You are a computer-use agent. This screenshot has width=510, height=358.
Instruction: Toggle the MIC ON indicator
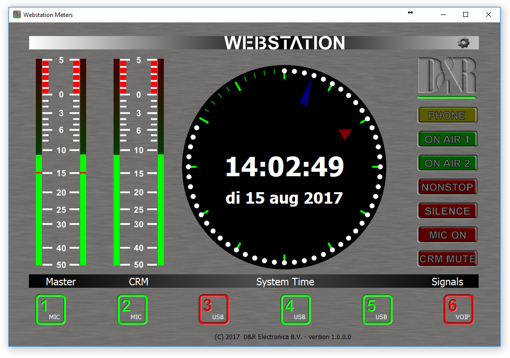[x=447, y=235]
